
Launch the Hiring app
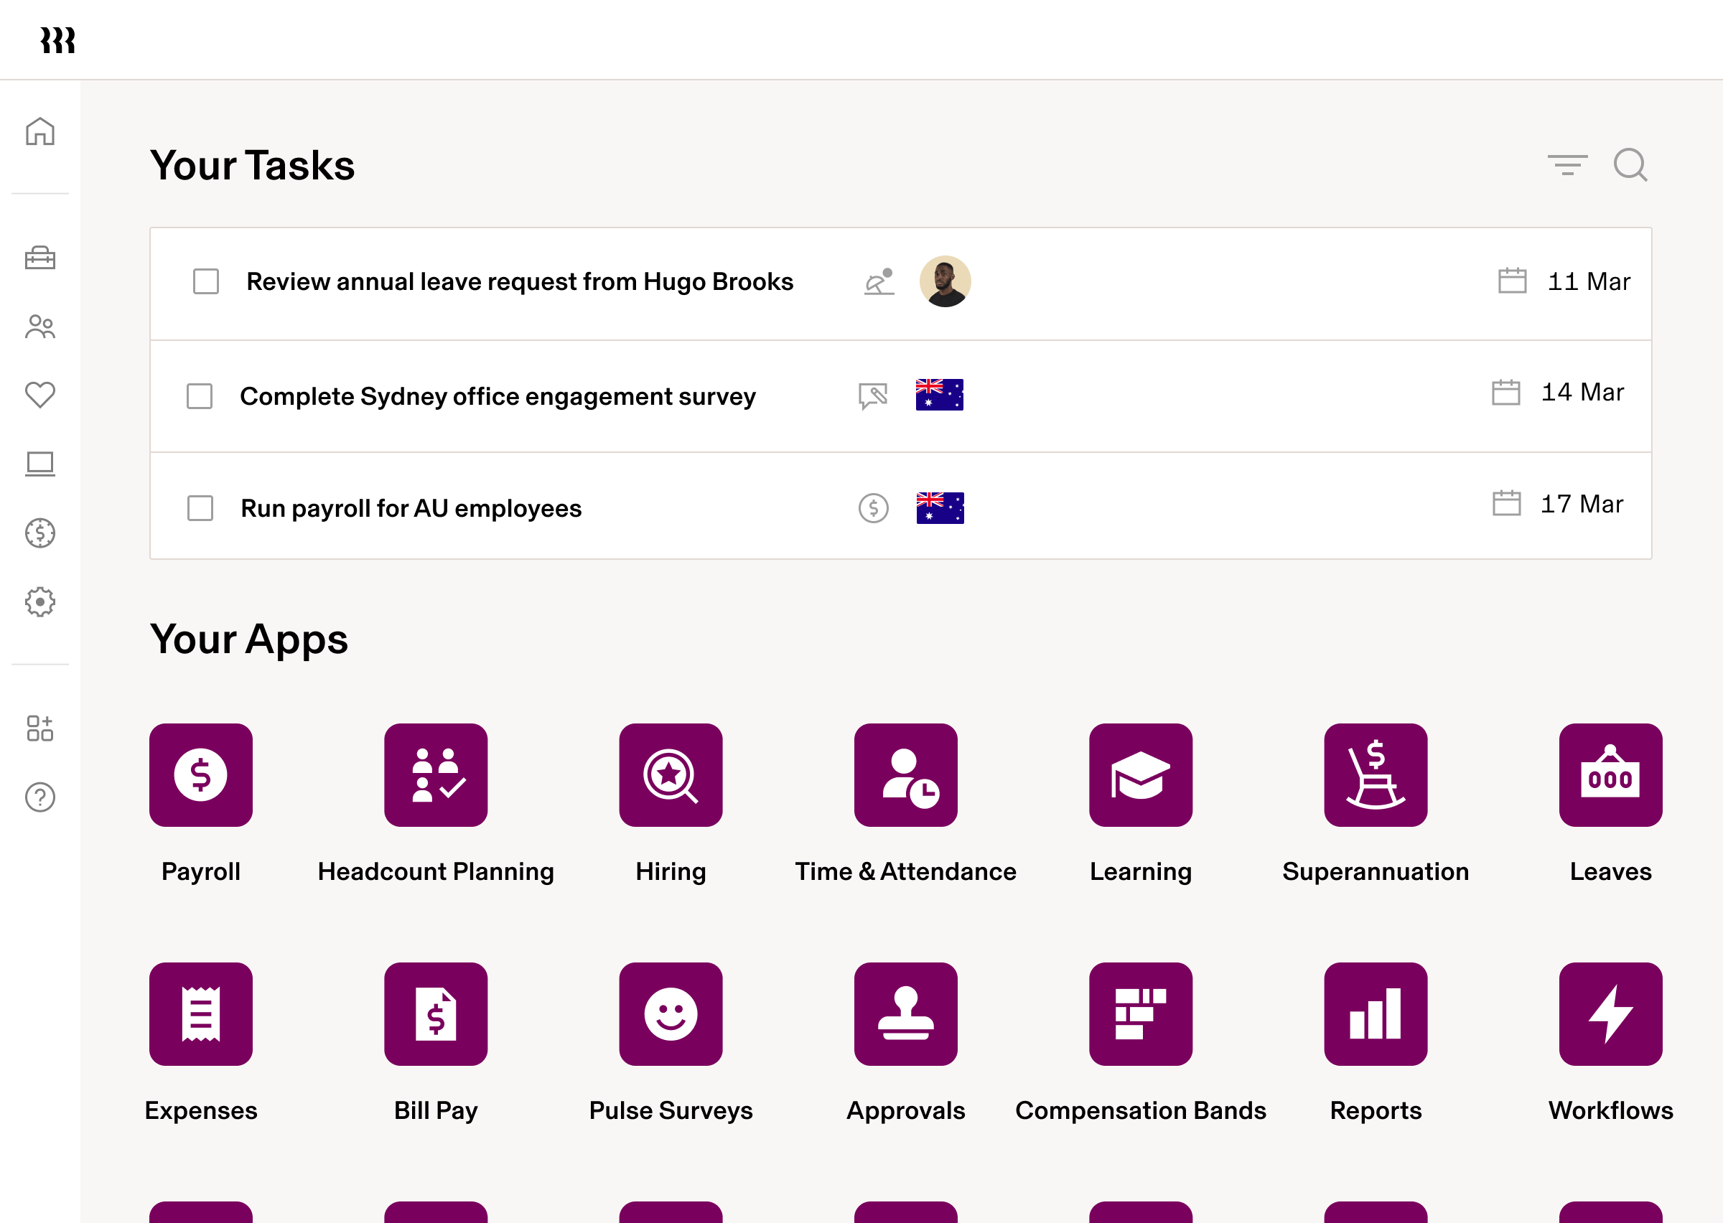671,775
